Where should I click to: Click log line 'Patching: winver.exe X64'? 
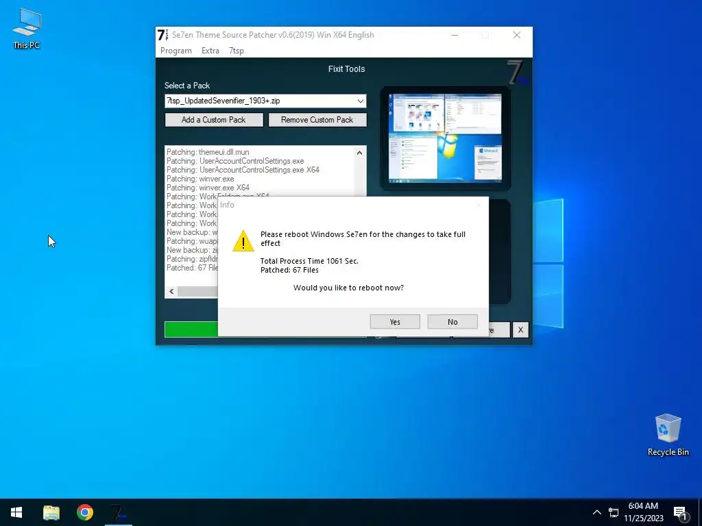point(208,188)
